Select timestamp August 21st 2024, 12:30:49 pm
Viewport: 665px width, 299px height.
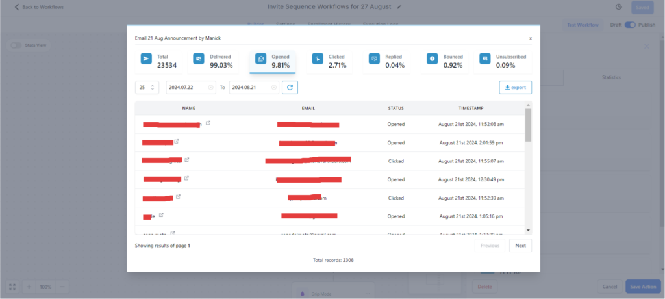[471, 179]
